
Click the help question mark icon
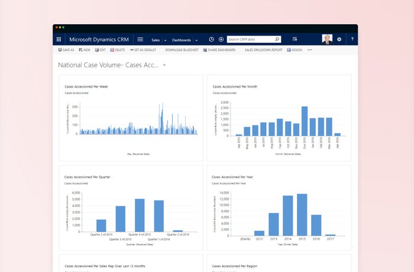click(x=352, y=40)
